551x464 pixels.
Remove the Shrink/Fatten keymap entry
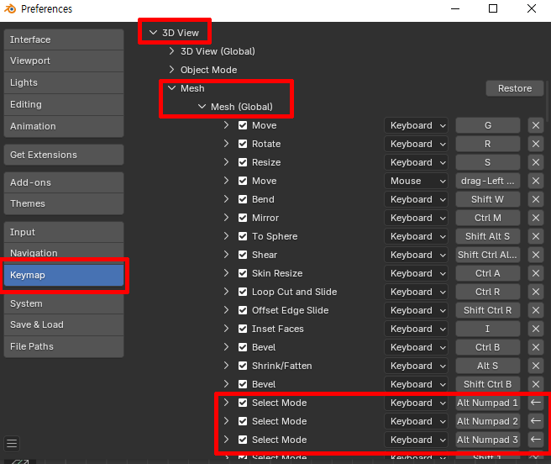click(x=536, y=366)
